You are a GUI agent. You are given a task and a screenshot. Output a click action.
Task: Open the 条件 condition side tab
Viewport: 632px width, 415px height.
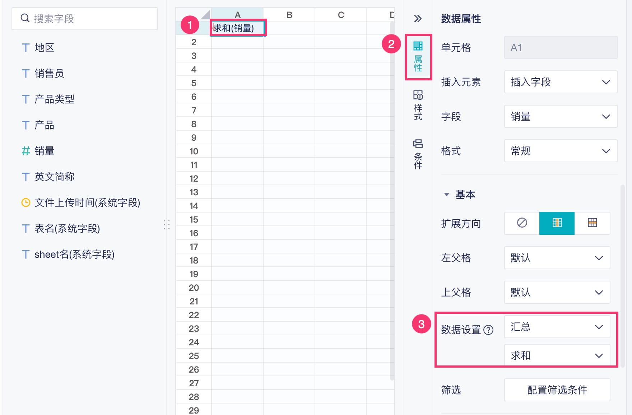[418, 154]
